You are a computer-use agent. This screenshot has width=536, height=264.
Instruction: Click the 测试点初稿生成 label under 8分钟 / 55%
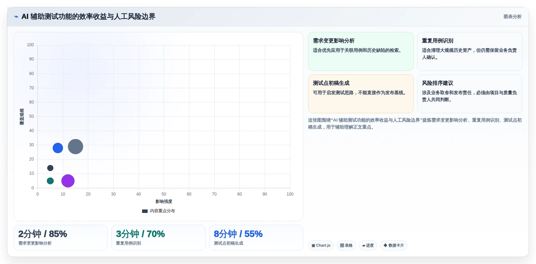tap(229, 243)
